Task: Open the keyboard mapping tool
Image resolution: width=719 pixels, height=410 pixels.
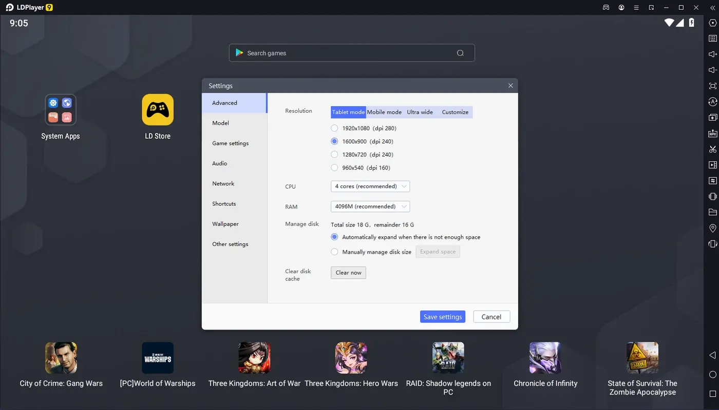Action: [x=712, y=38]
